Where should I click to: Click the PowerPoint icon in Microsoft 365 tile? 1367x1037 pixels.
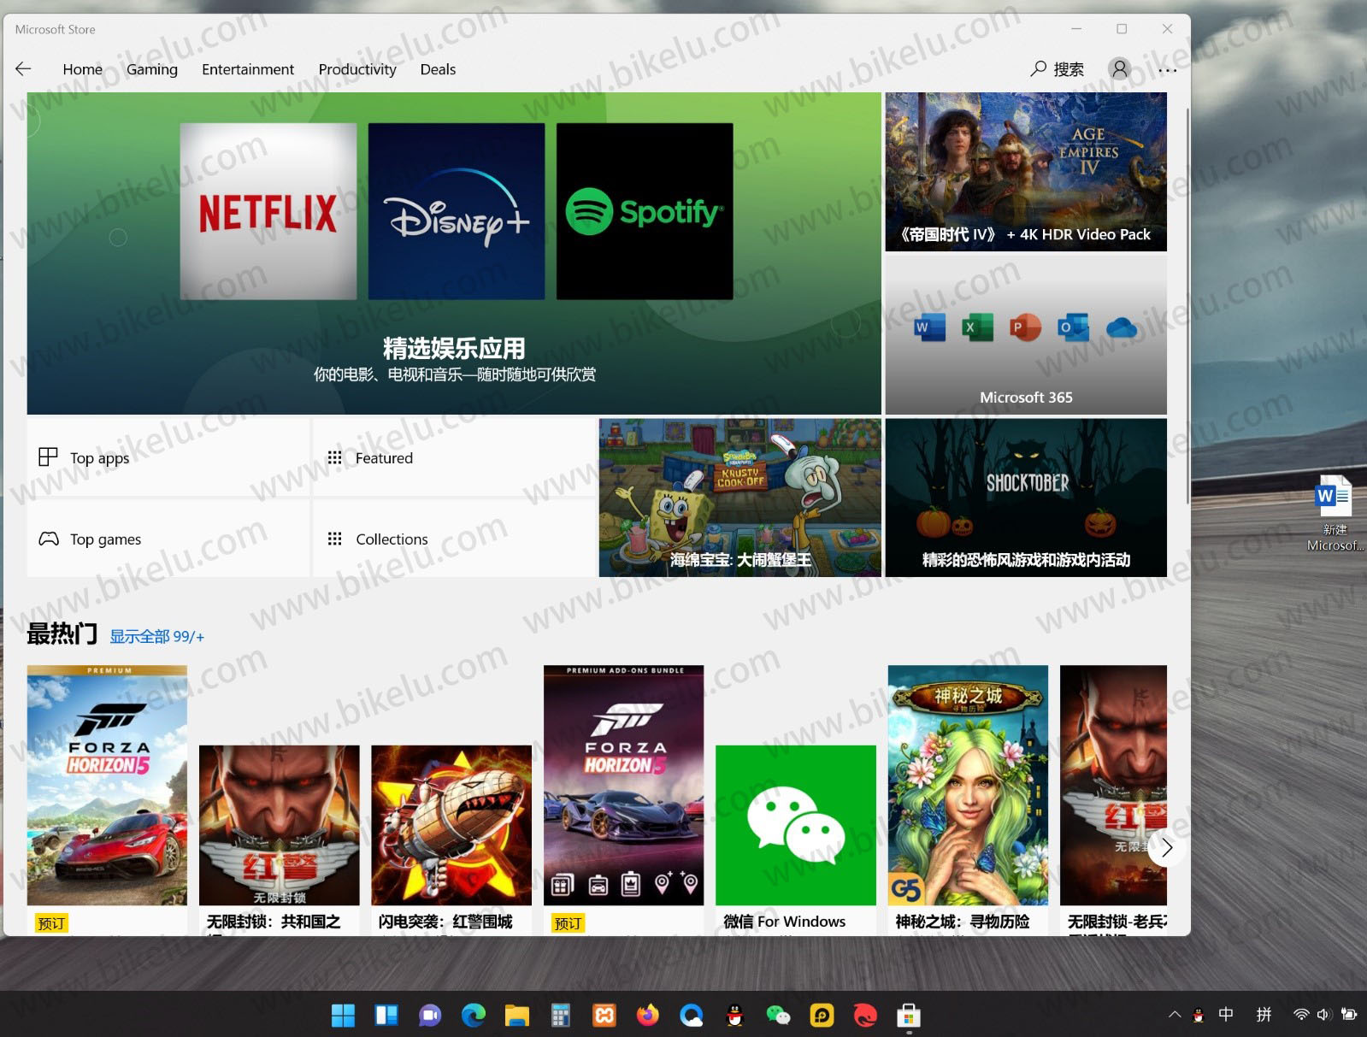1025,327
